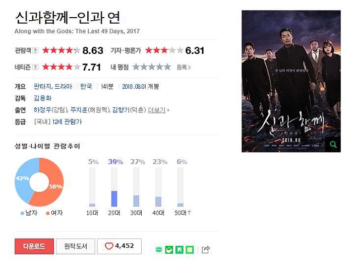Click question mark help icon beside 관람객

pos(35,50)
